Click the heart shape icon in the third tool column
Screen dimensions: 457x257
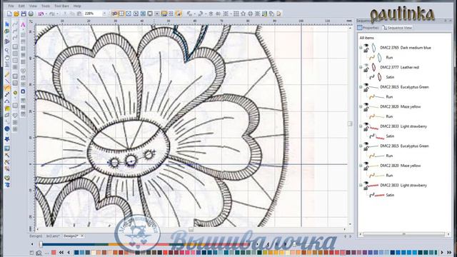click(23, 71)
